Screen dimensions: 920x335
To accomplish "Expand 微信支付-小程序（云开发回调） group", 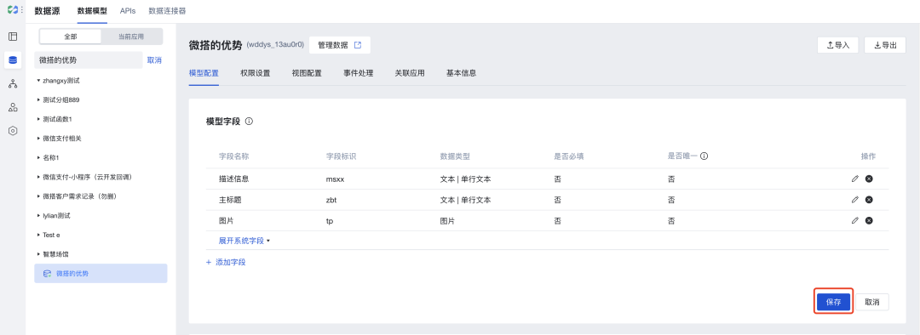I will [38, 177].
